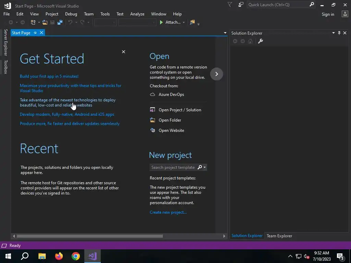Open the New Project dropdown arrow in toolbar
This screenshot has width=351, height=263.
39,22
